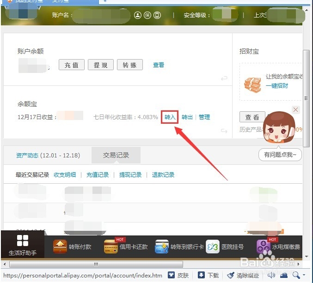Open 医院挂号 hospital registration icon
This screenshot has width=313, height=283.
pyautogui.click(x=213, y=247)
